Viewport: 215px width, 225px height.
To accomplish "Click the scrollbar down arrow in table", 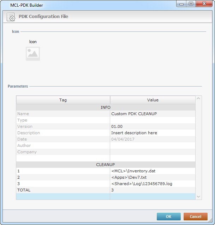I will [x=198, y=196].
